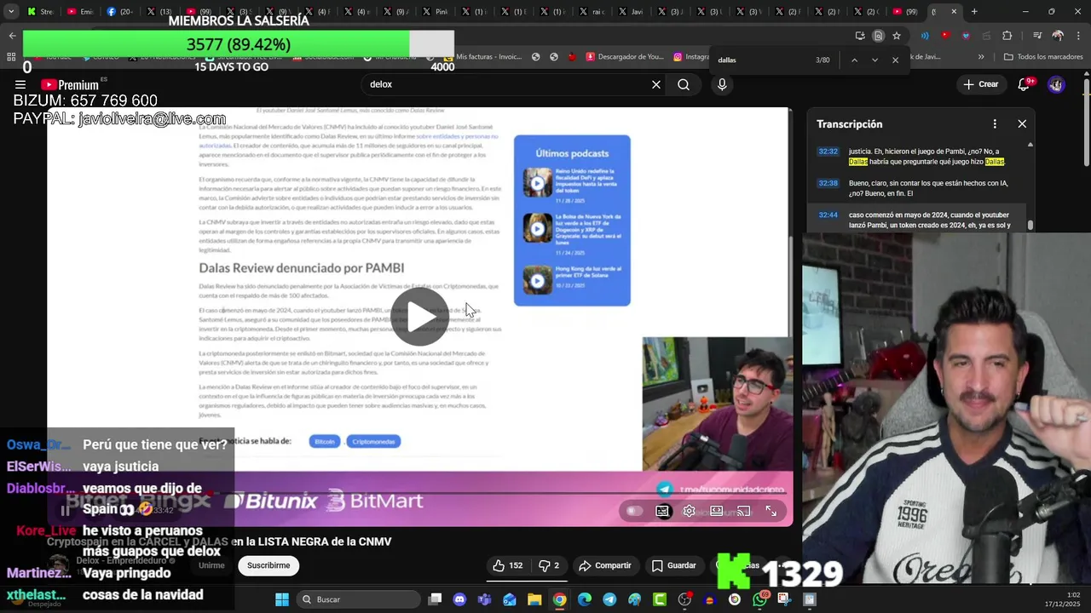Viewport: 1091px width, 613px height.
Task: Click the find bar 'dallas' field
Action: pos(761,60)
